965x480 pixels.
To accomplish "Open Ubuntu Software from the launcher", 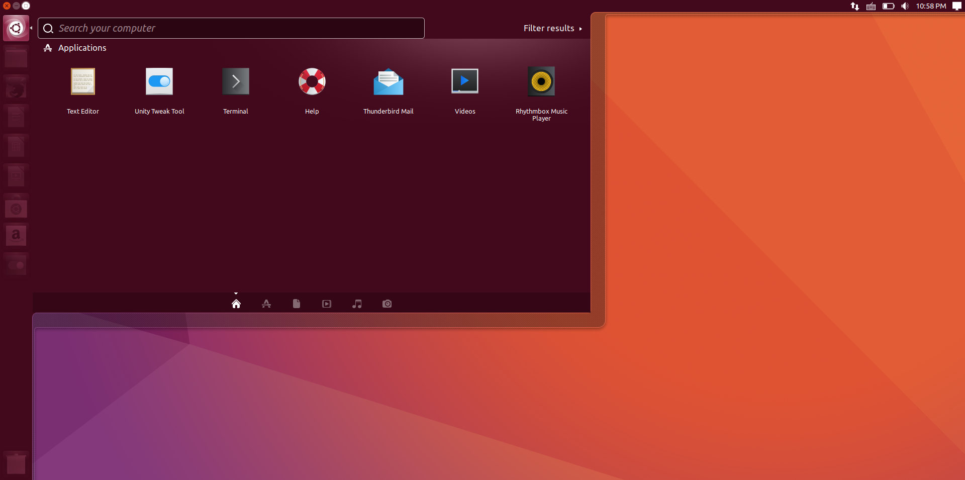I will [x=16, y=206].
